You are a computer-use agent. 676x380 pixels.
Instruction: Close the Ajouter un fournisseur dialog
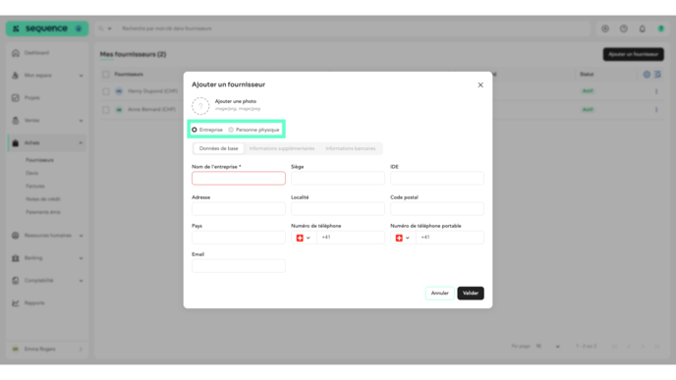pos(480,85)
